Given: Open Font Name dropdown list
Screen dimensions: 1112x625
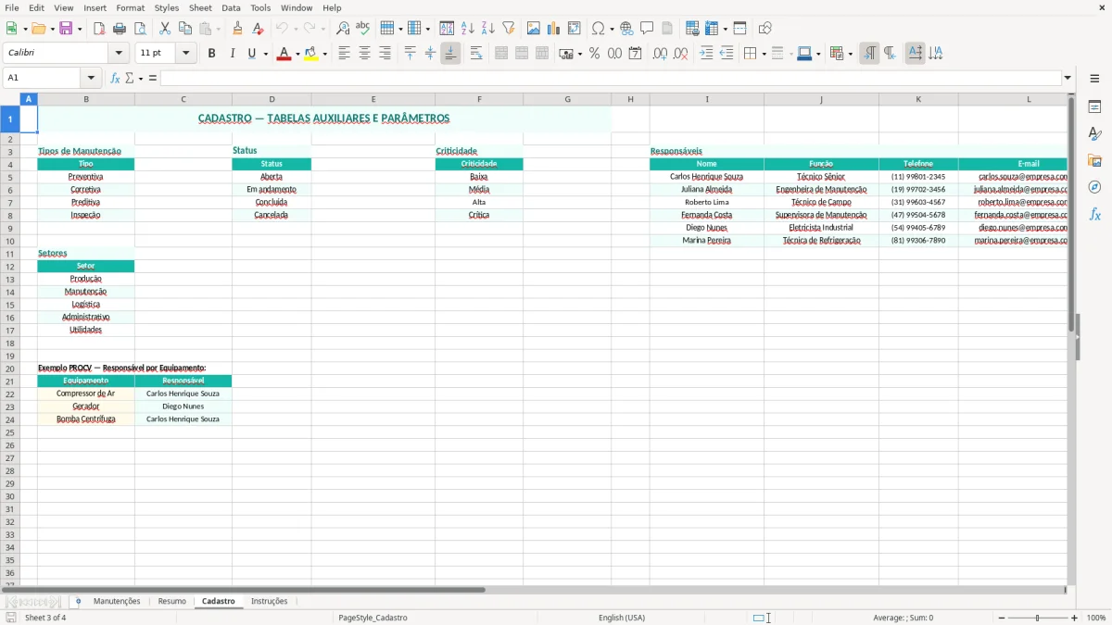Looking at the screenshot, I should point(119,54).
